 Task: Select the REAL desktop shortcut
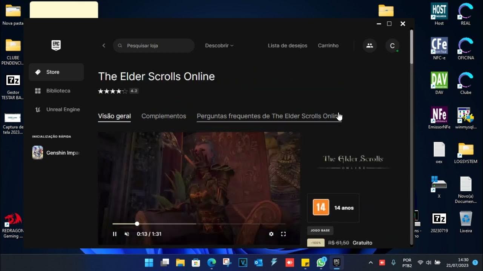[x=466, y=14]
